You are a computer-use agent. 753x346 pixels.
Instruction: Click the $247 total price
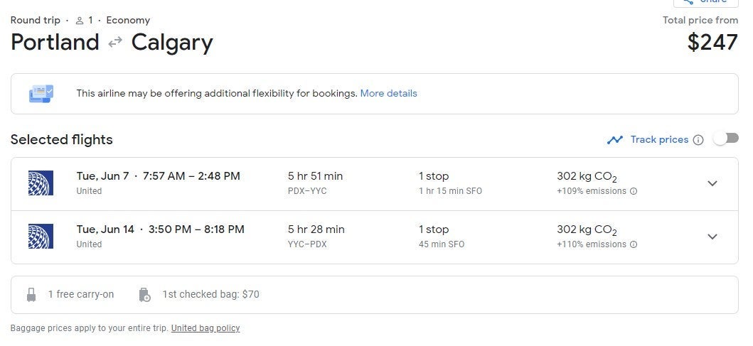(712, 43)
